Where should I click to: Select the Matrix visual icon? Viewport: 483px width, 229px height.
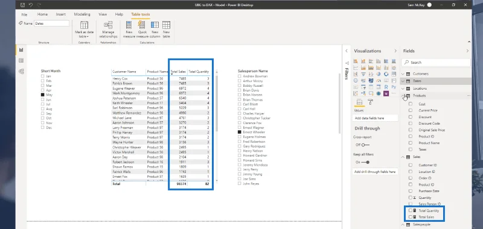click(x=379, y=87)
